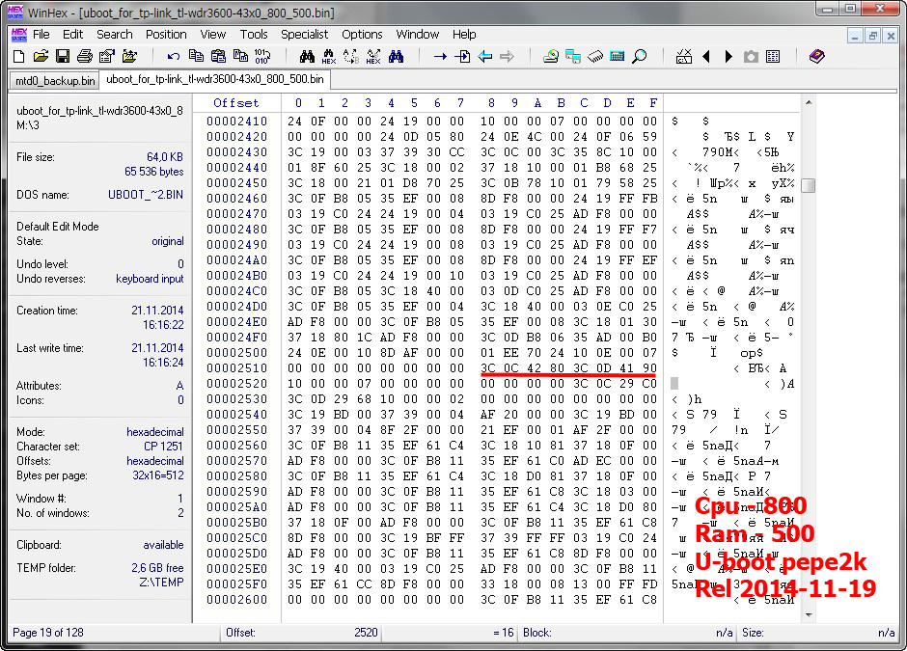Image resolution: width=907 pixels, height=651 pixels.
Task: Open the Specialist menu
Action: tap(305, 35)
